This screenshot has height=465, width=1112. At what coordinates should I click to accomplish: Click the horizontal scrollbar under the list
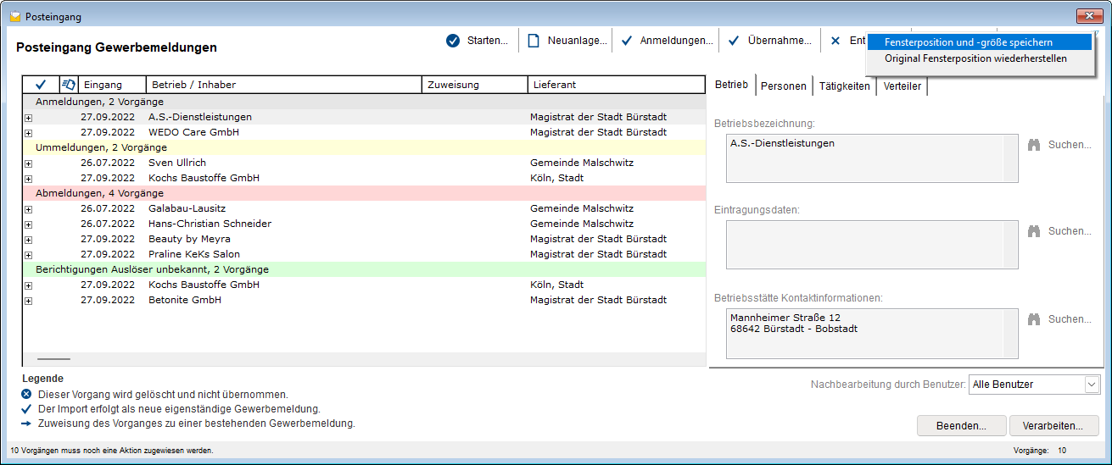[x=54, y=359]
